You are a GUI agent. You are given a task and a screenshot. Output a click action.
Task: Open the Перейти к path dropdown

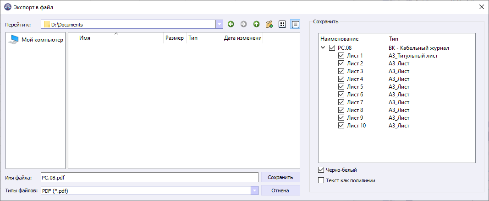click(x=219, y=25)
